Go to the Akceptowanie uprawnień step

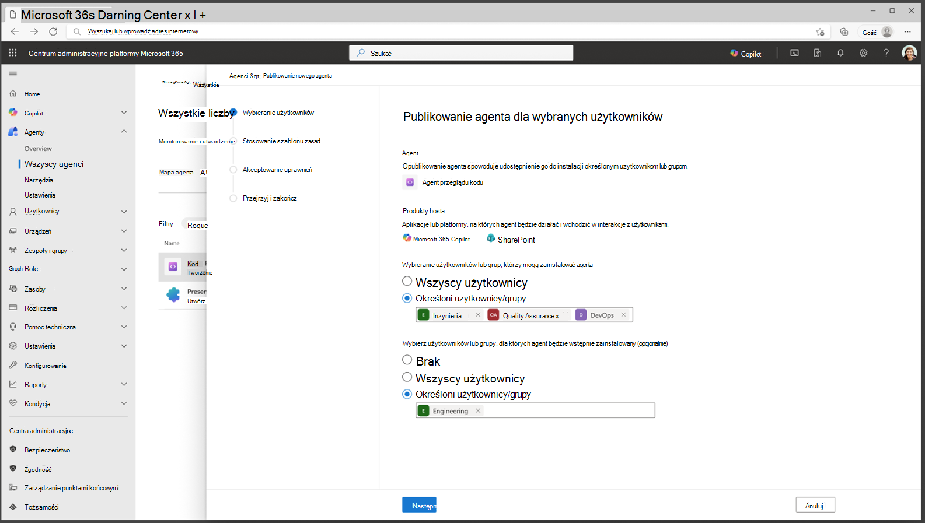pyautogui.click(x=277, y=170)
